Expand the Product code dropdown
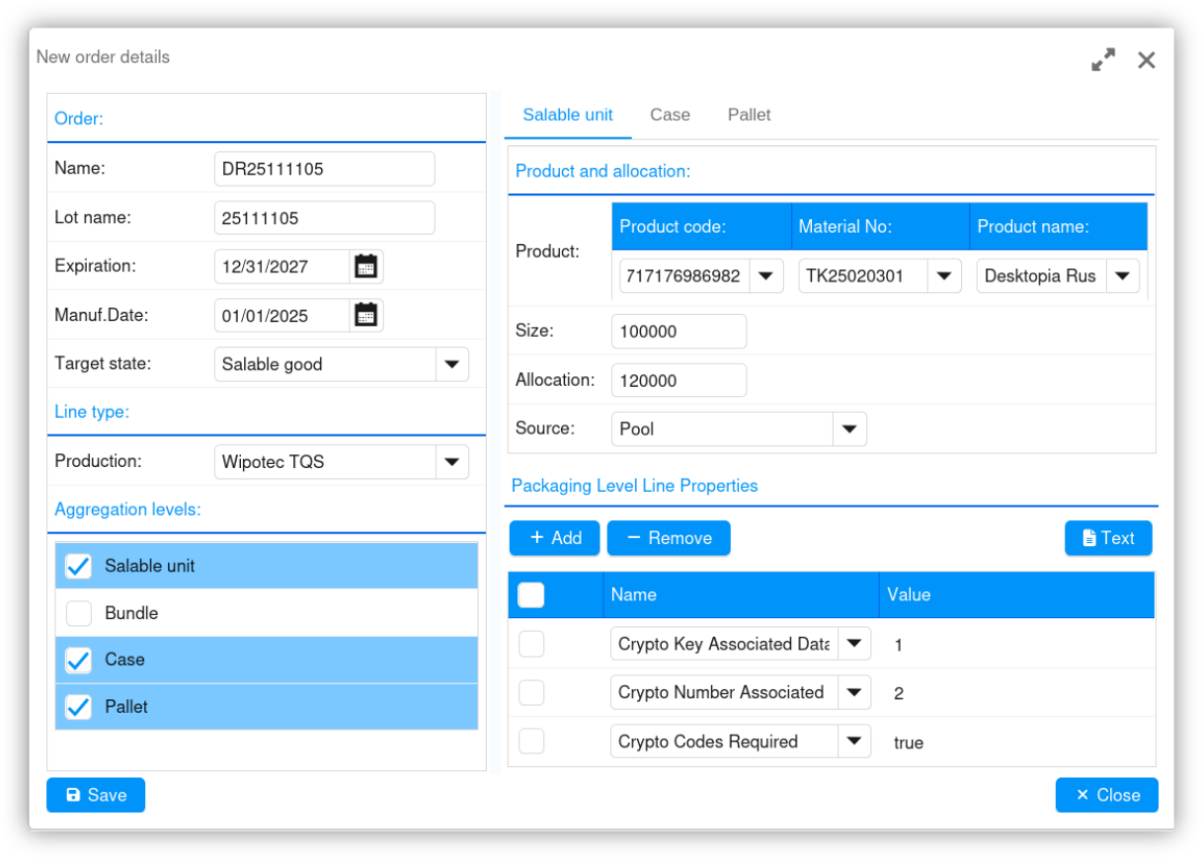1202x859 pixels. coord(766,276)
